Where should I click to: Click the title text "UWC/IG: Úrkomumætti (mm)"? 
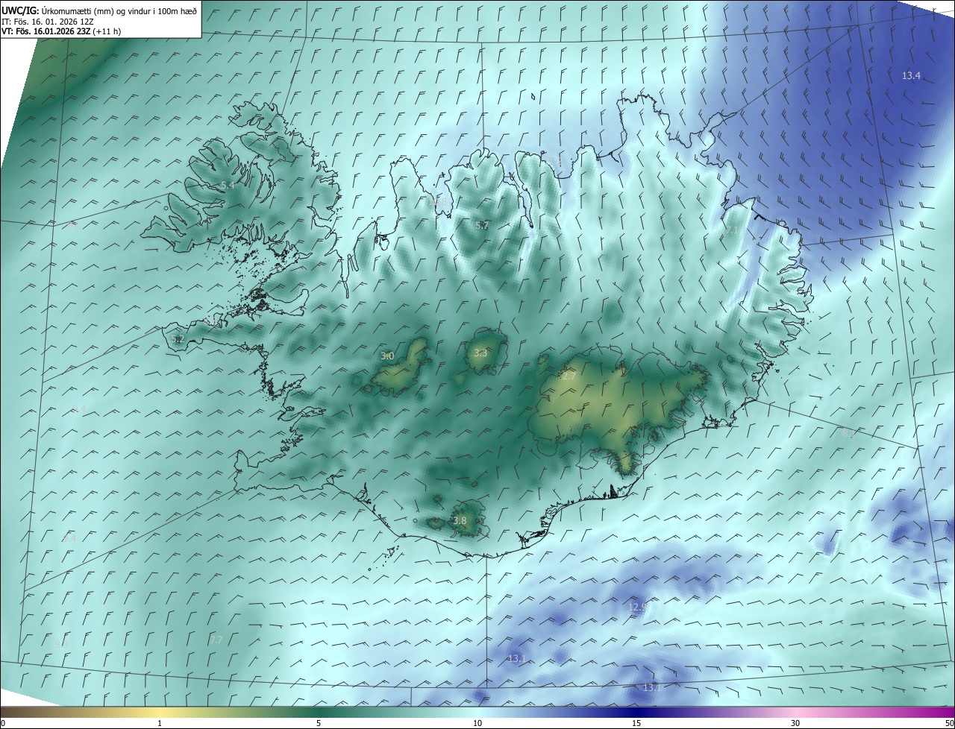58,10
